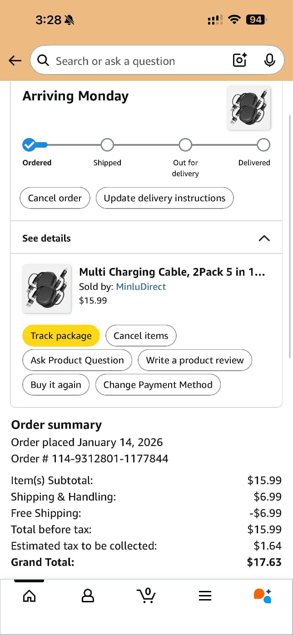Open the camera lens search icon
Screen dimensions: 293x635
click(x=239, y=60)
